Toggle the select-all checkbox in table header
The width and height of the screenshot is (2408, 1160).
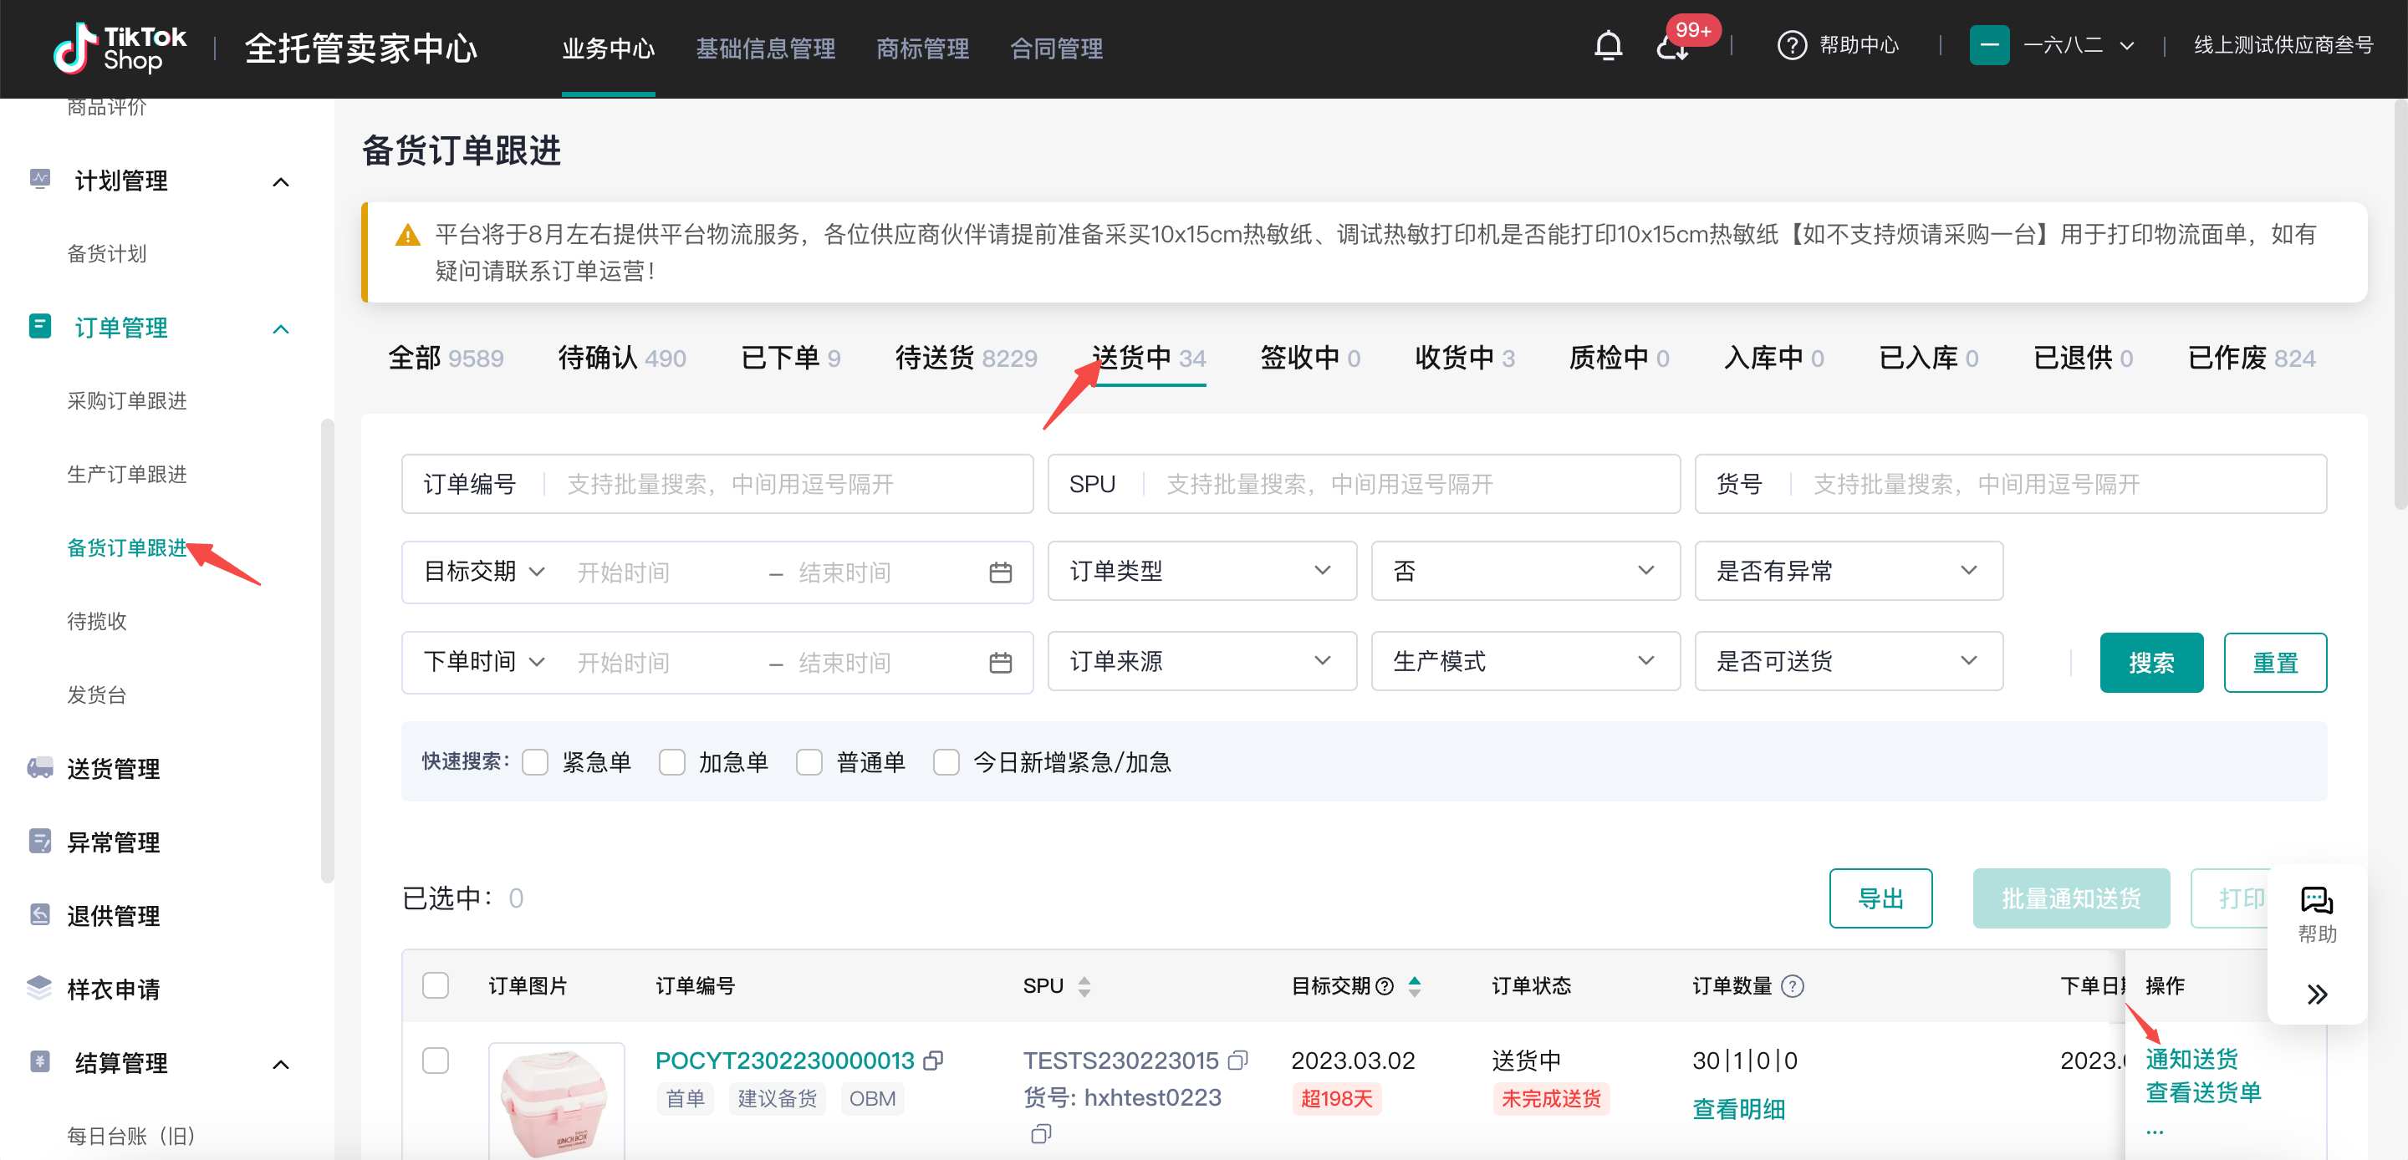pyautogui.click(x=435, y=985)
